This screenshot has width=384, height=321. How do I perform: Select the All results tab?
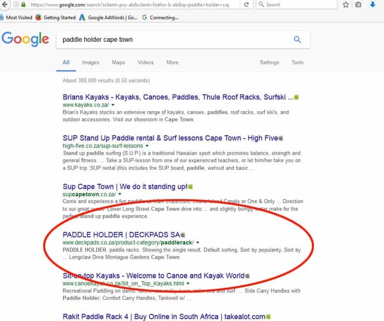click(x=66, y=62)
